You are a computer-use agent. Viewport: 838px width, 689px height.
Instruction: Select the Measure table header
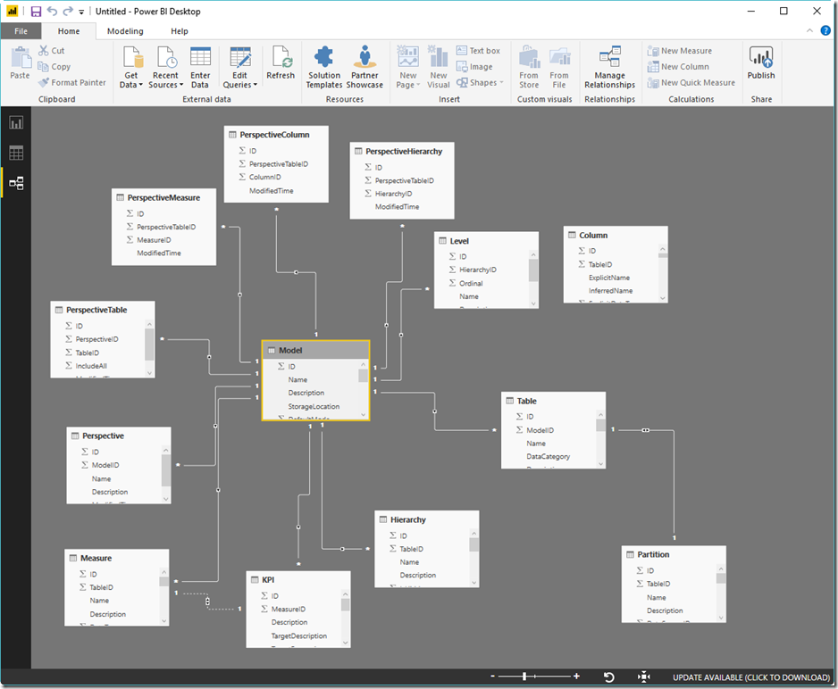[116, 558]
